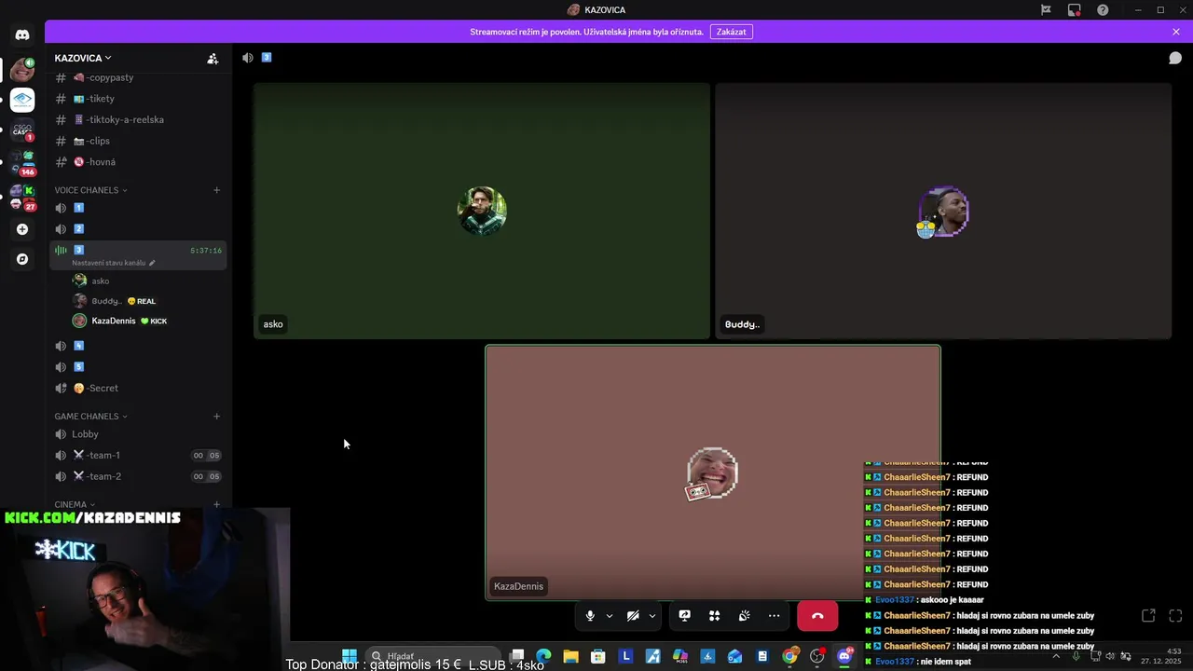Open the server folder with 27 badge

(22, 197)
